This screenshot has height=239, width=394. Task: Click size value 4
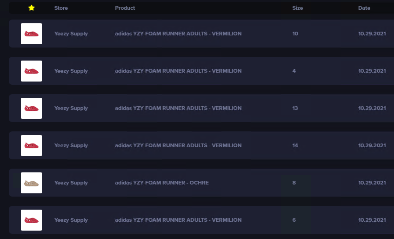294,71
